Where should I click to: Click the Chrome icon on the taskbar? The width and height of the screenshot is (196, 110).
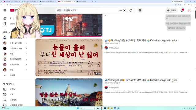pyautogui.click(x=101, y=108)
